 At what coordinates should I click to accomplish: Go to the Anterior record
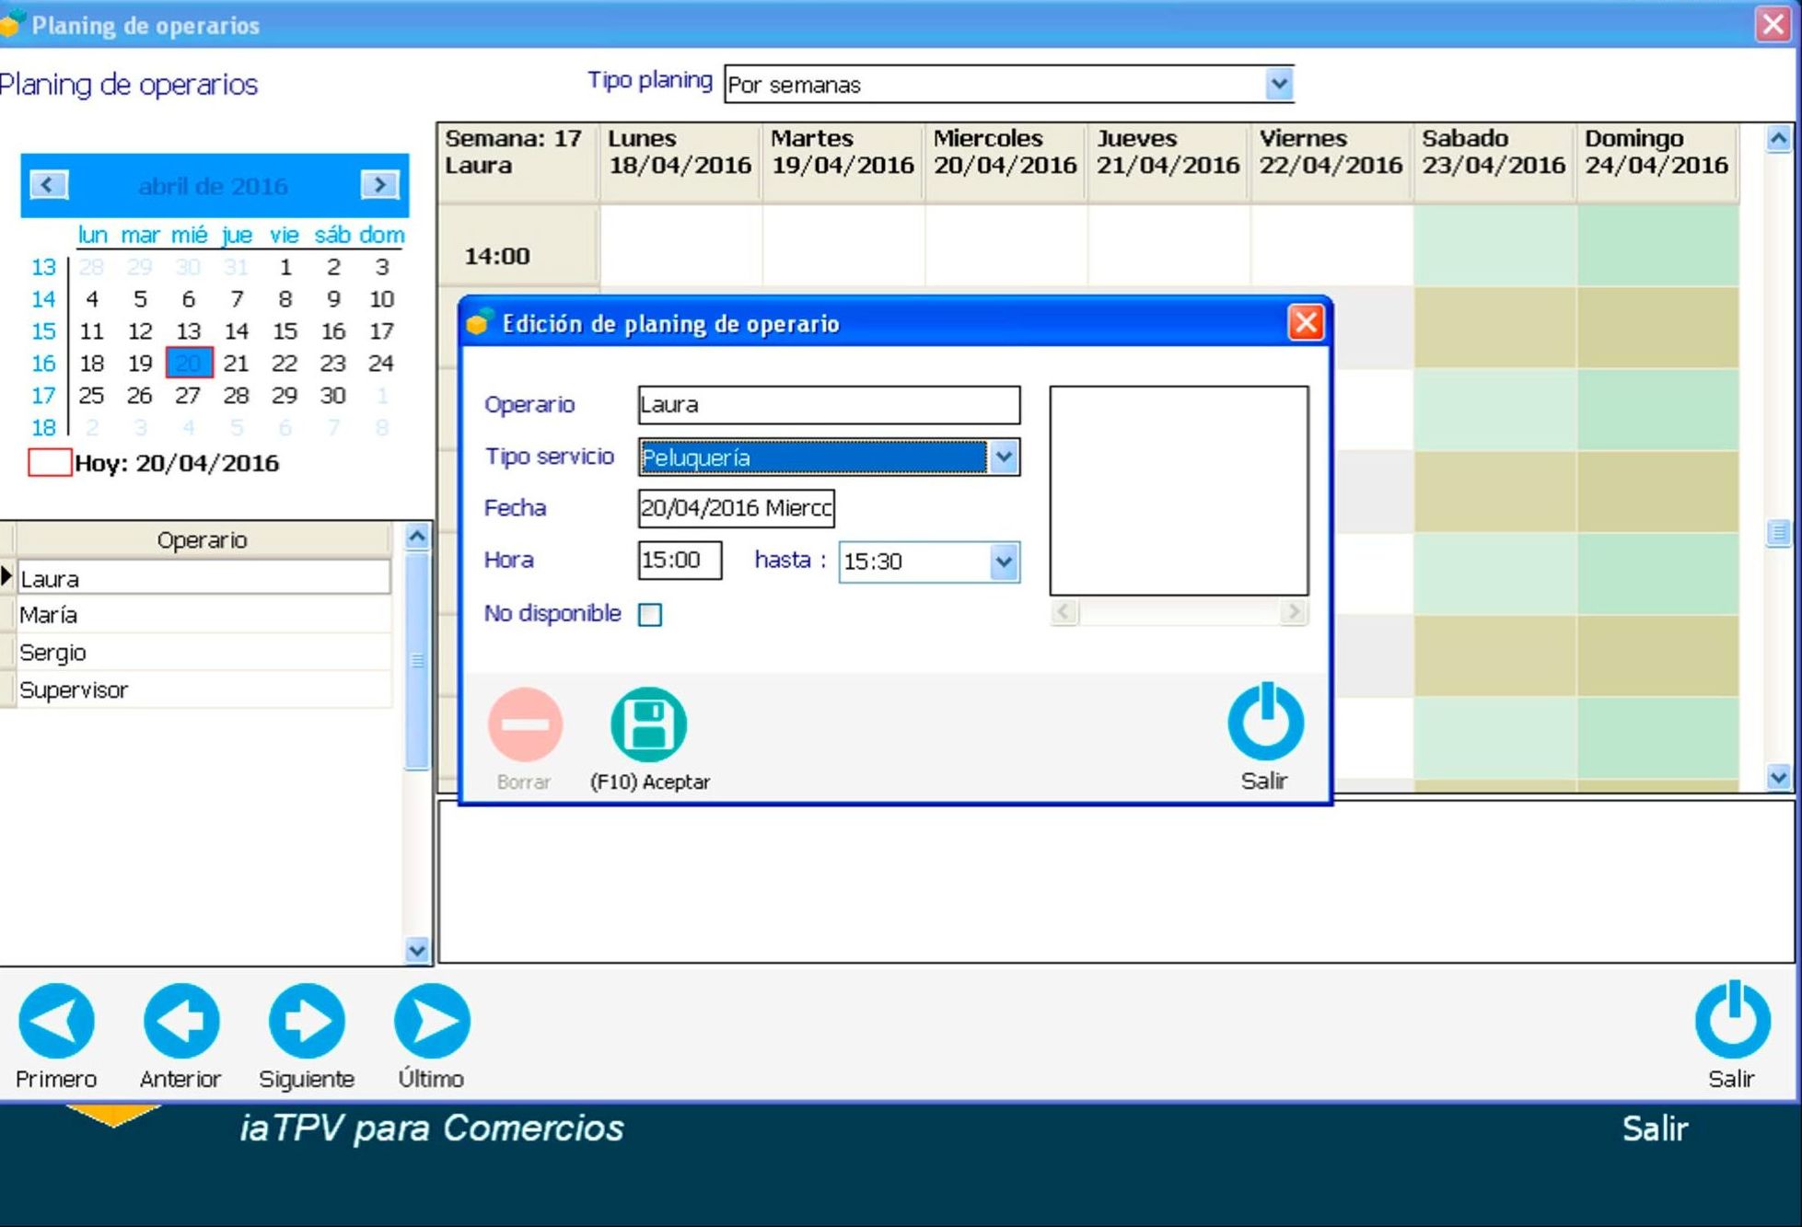[181, 1021]
